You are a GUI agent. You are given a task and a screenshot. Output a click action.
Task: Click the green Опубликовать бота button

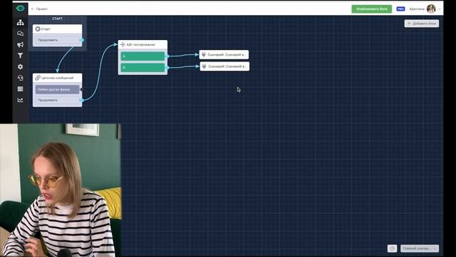tap(372, 9)
